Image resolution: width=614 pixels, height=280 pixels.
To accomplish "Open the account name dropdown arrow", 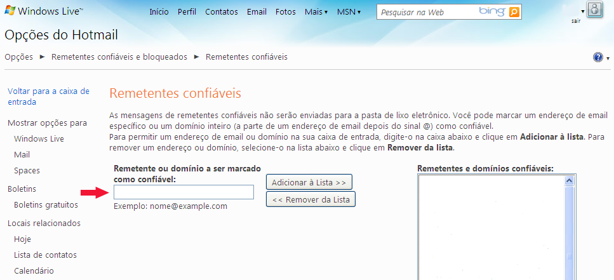I will tap(583, 12).
